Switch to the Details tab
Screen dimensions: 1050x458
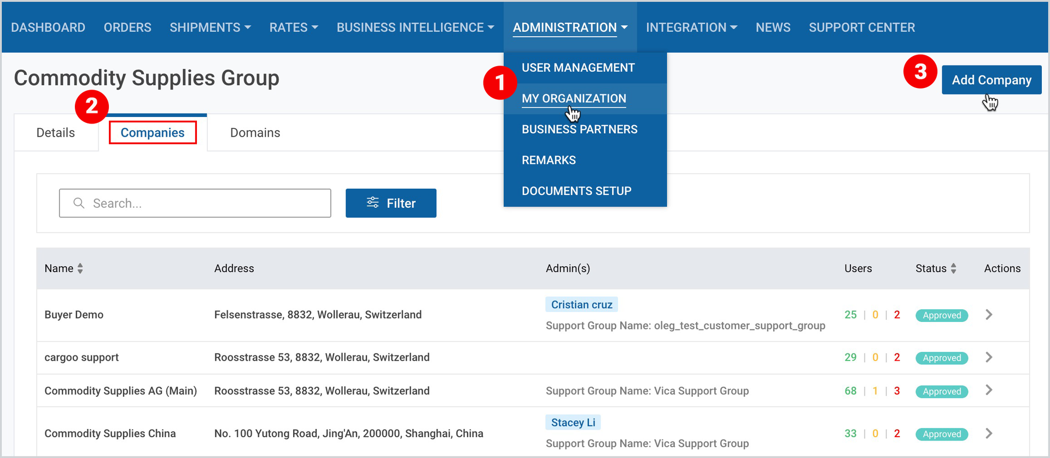pyautogui.click(x=56, y=133)
